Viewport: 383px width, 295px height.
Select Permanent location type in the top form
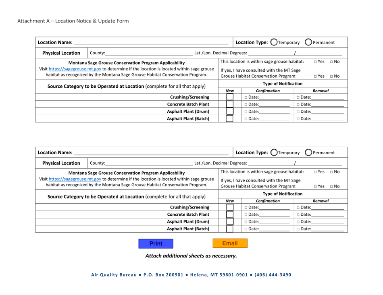(x=308, y=42)
